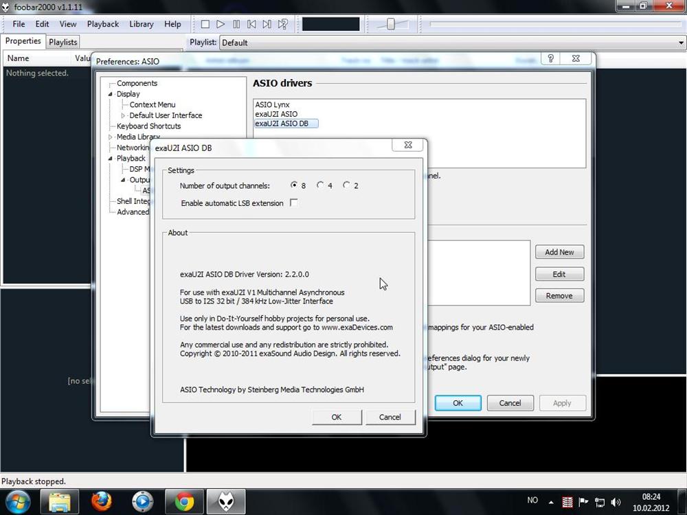Click the Preferences dialog help button
This screenshot has width=687, height=515.
(x=551, y=58)
